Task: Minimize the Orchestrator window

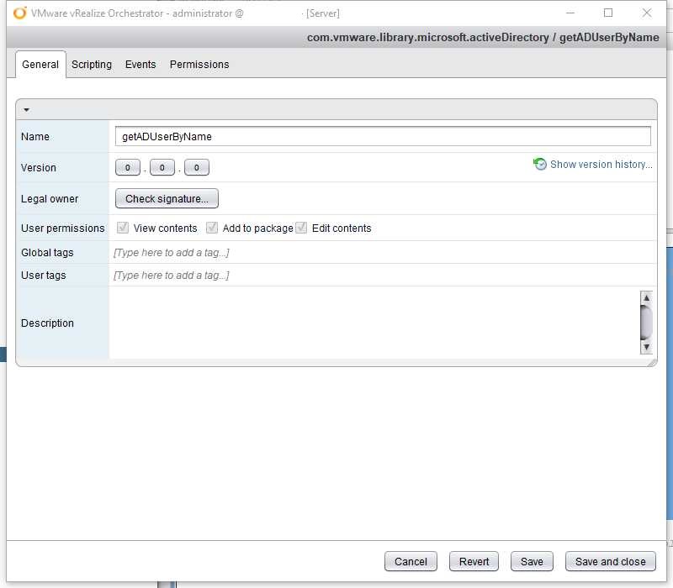Action: point(570,13)
